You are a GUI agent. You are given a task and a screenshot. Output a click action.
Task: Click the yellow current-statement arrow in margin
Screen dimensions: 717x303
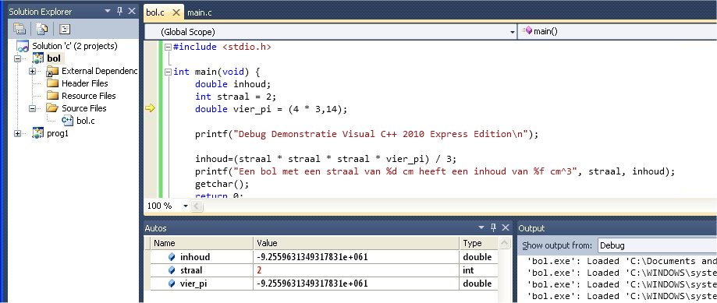[150, 108]
